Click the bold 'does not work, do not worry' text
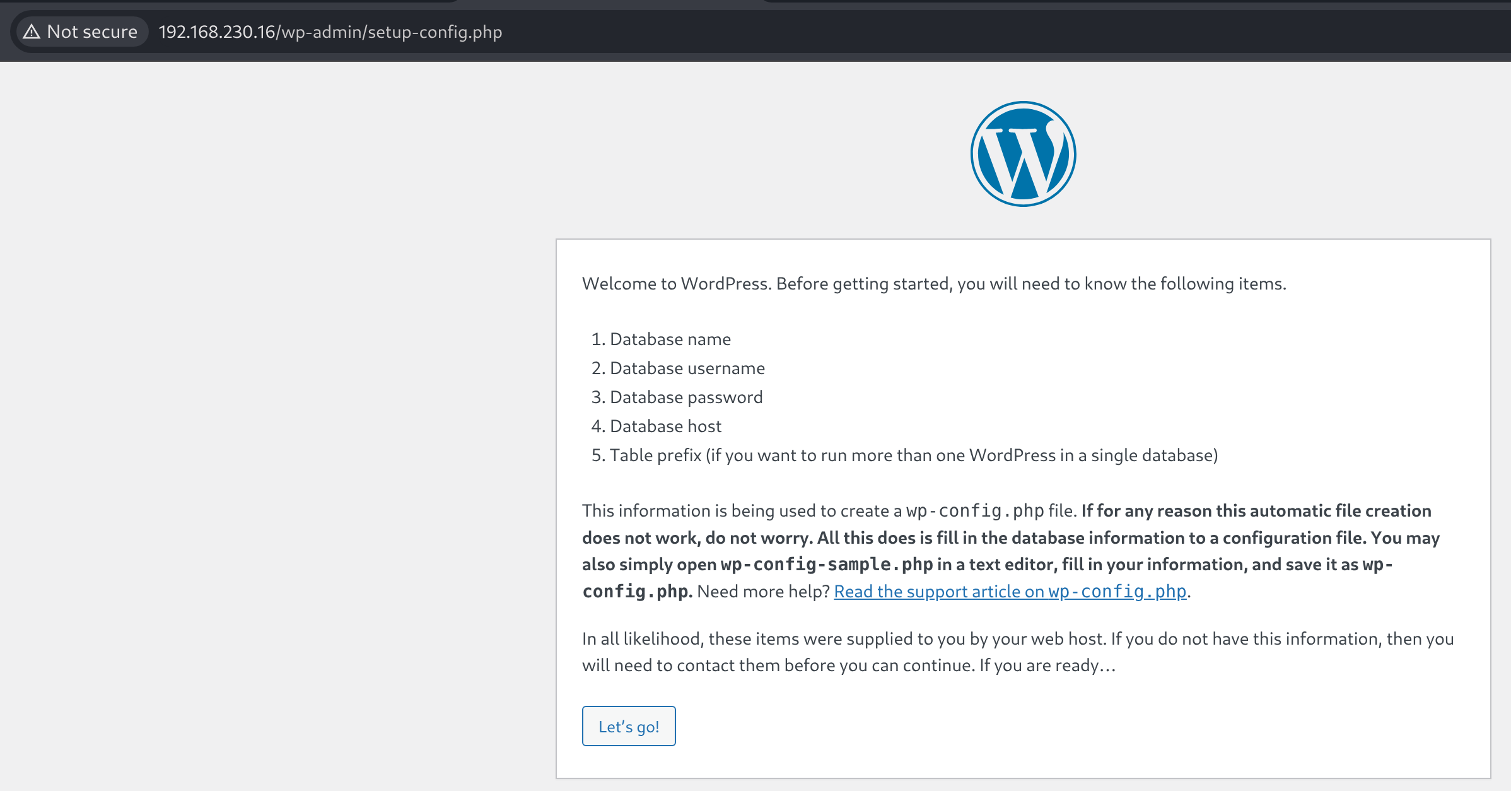1511x791 pixels. point(697,538)
